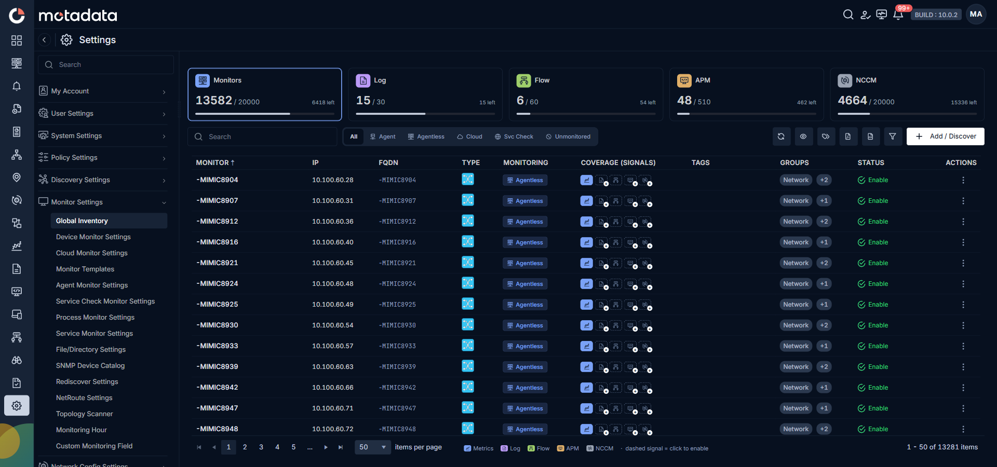Select the Monitors license usage card
The height and width of the screenshot is (467, 997).
(x=265, y=94)
